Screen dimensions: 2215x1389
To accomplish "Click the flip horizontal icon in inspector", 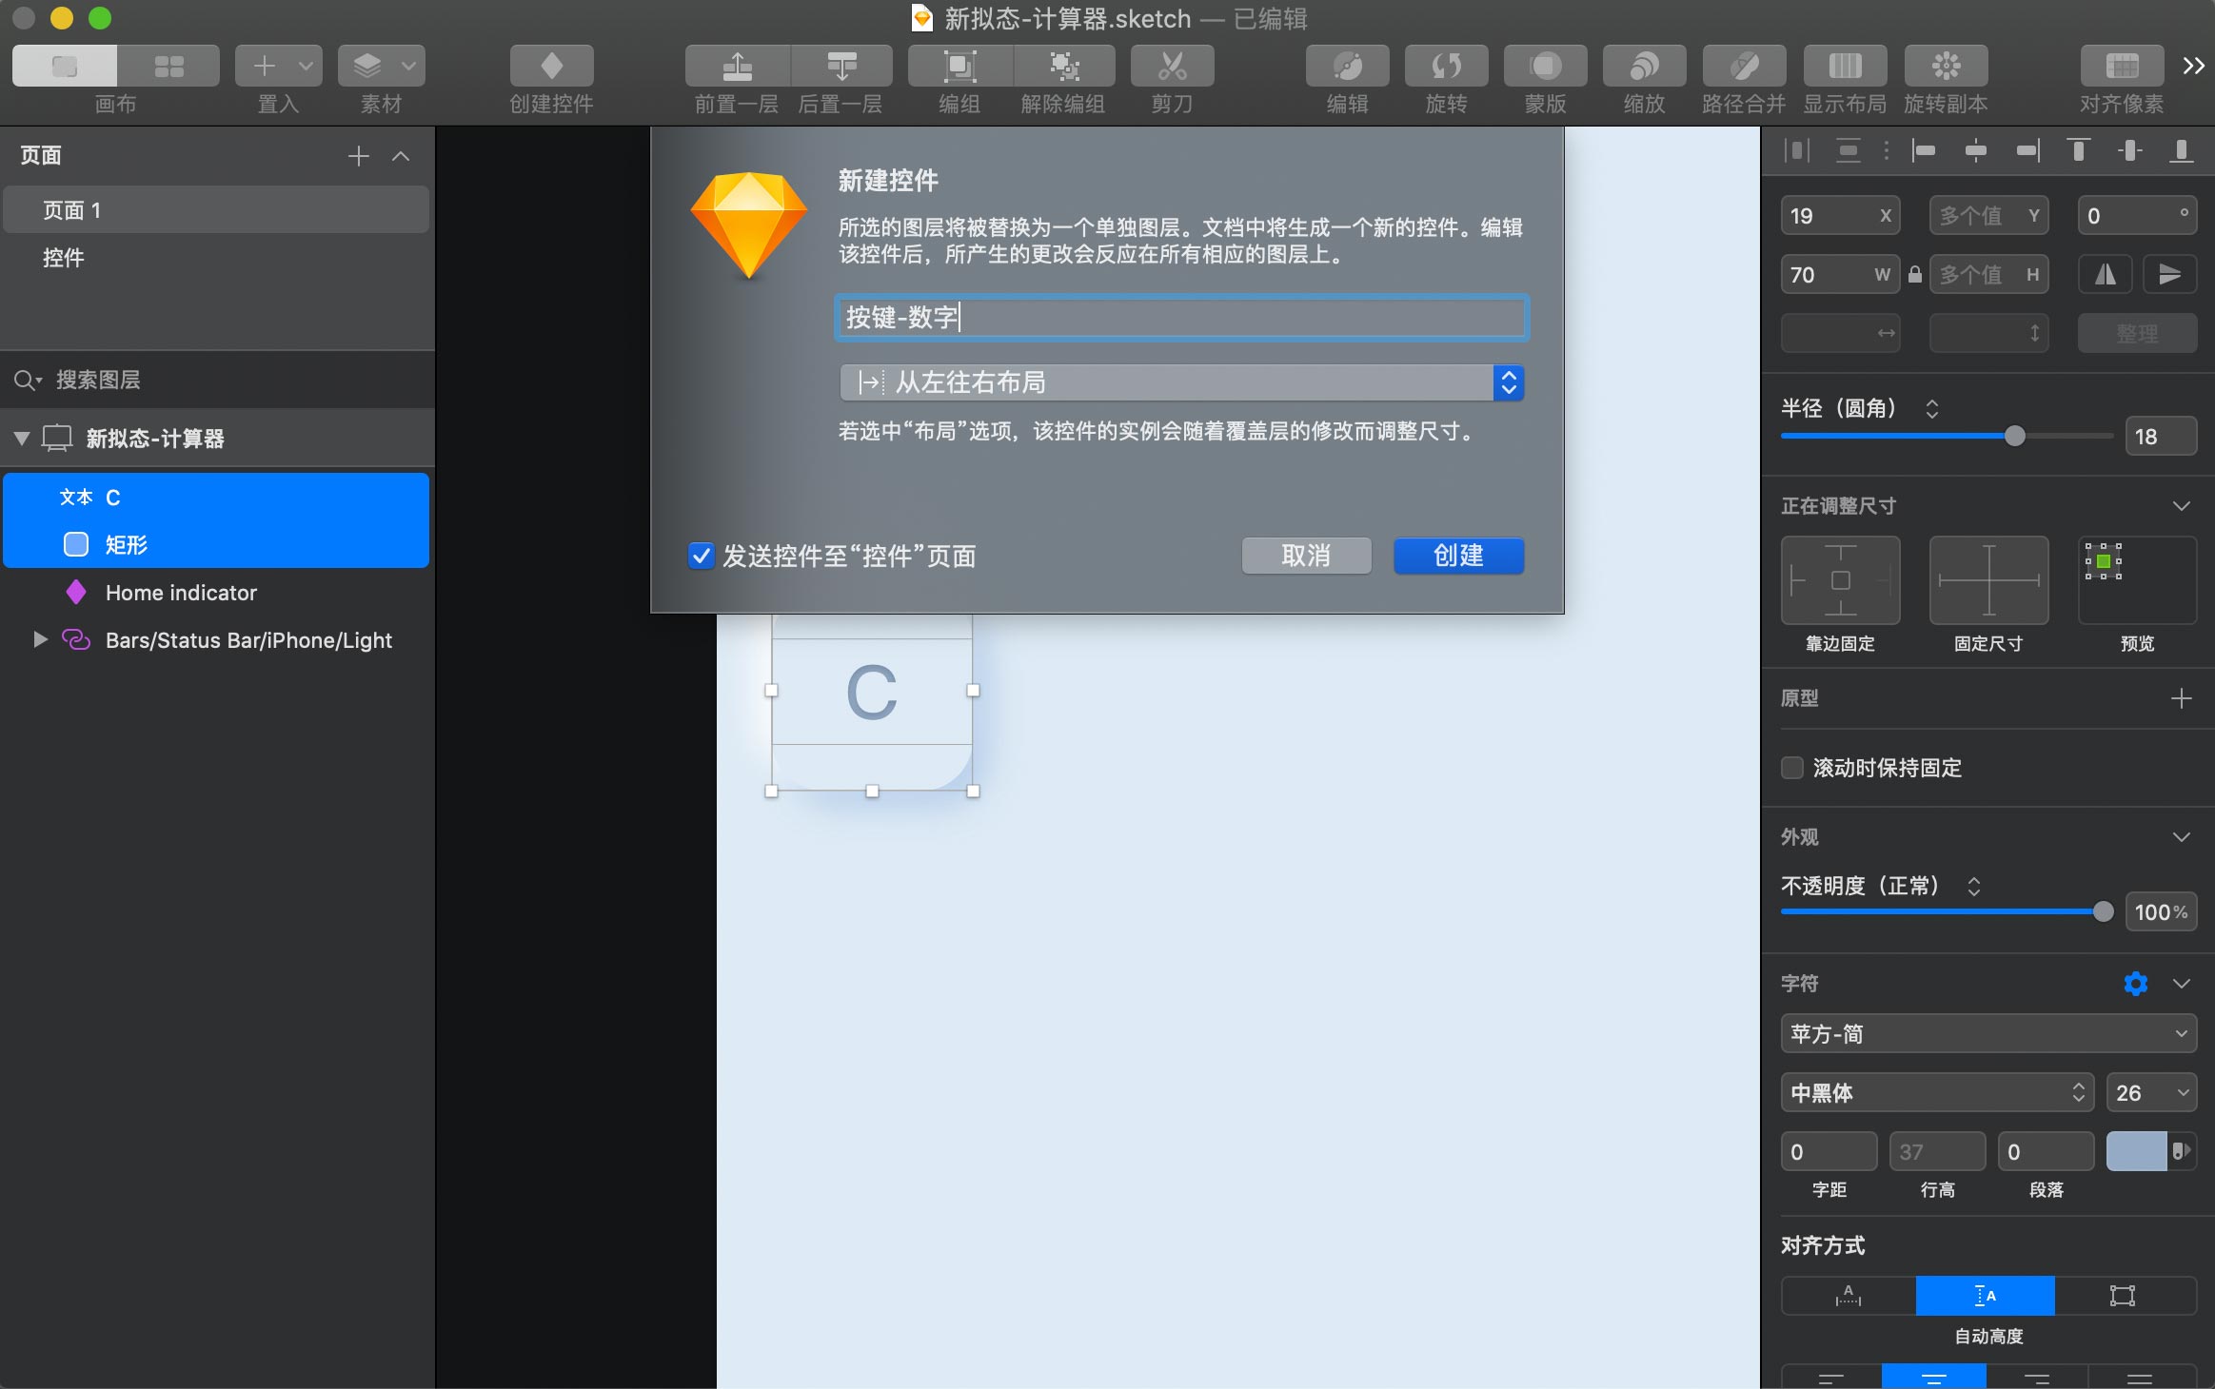I will coord(2106,275).
